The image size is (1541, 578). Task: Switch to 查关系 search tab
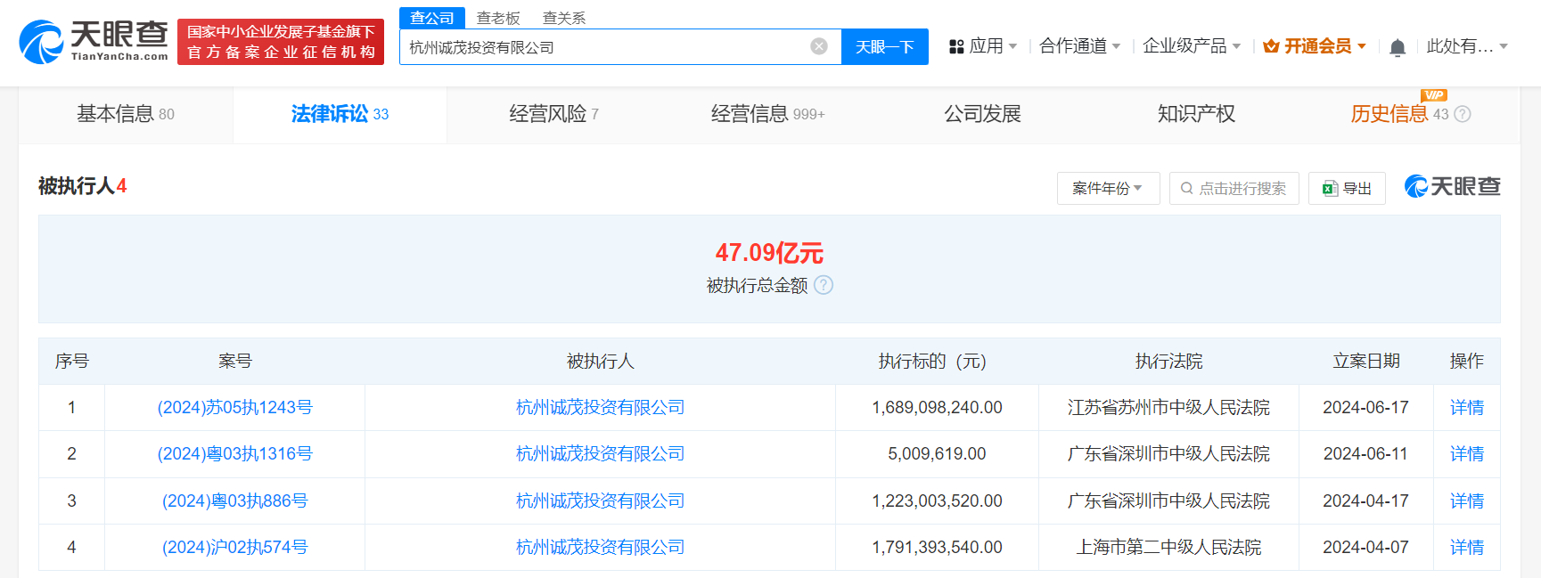pyautogui.click(x=564, y=18)
